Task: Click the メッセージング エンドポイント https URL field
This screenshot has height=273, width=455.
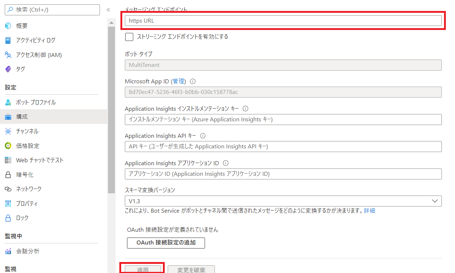Action: (283, 21)
